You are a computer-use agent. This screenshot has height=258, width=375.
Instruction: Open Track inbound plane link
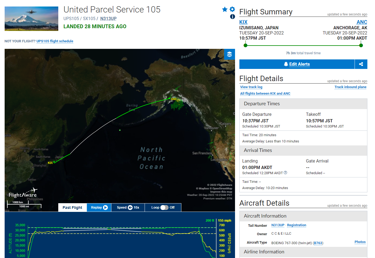click(x=350, y=87)
